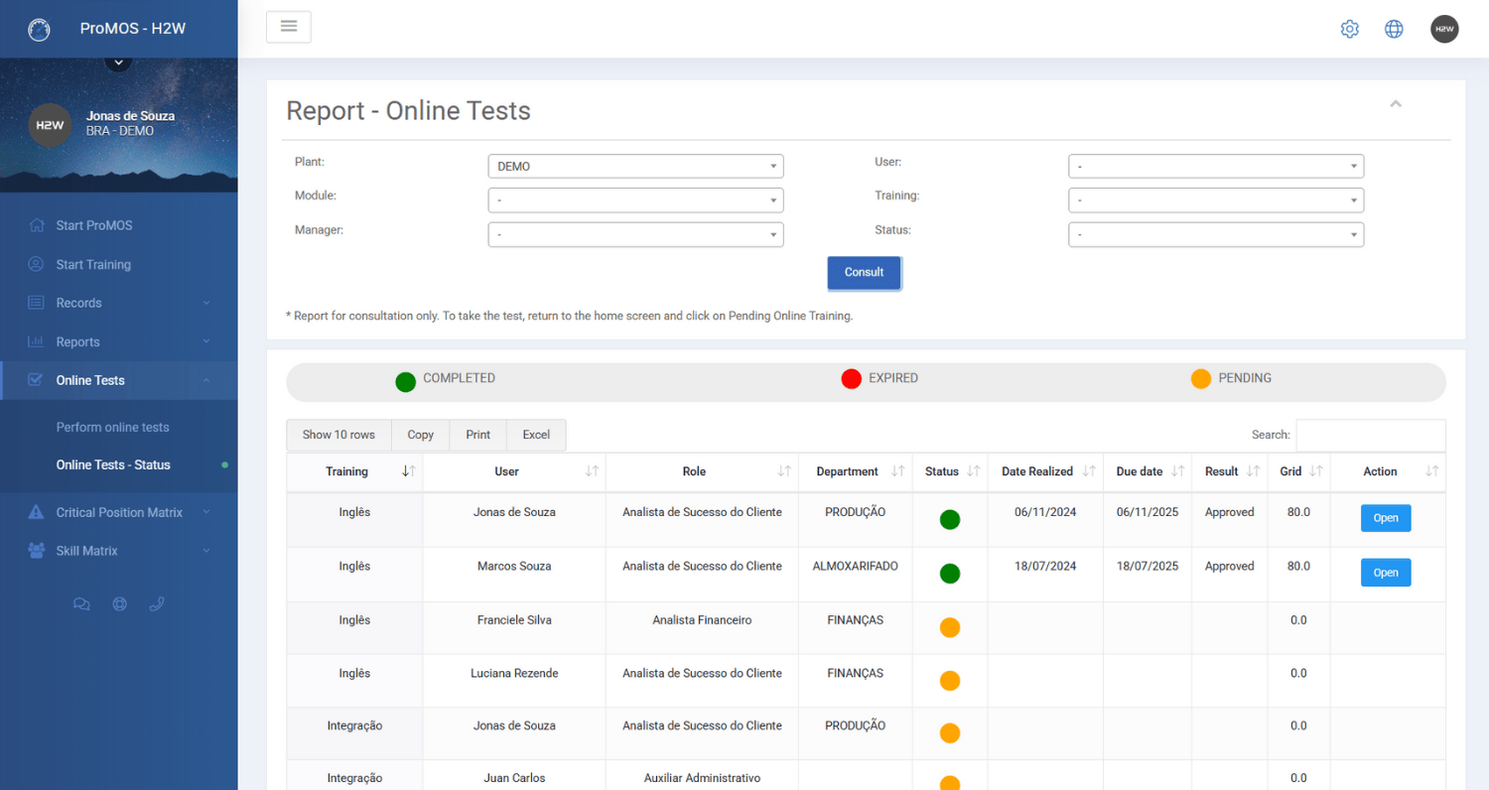
Task: Click the Online Tests checkbox icon
Action: tap(36, 380)
